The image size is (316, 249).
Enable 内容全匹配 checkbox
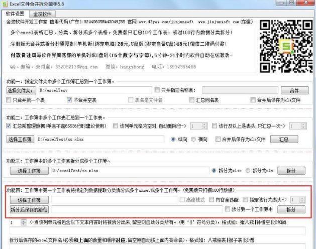point(211,199)
